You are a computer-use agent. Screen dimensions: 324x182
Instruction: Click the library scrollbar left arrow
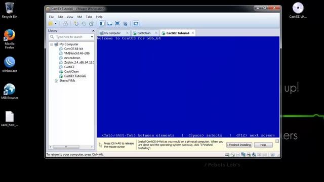click(51, 147)
